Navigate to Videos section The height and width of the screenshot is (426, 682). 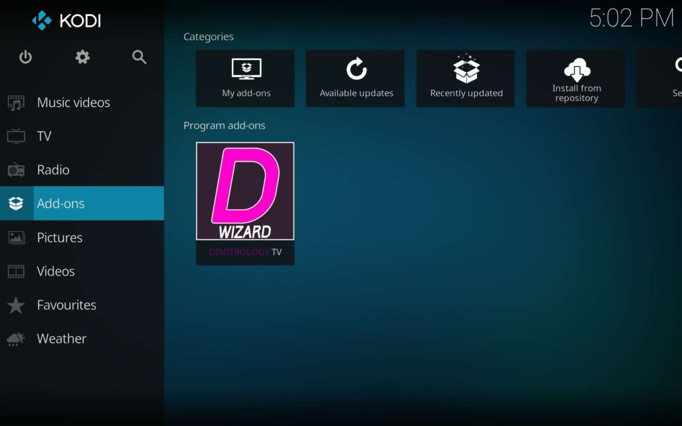pos(82,272)
